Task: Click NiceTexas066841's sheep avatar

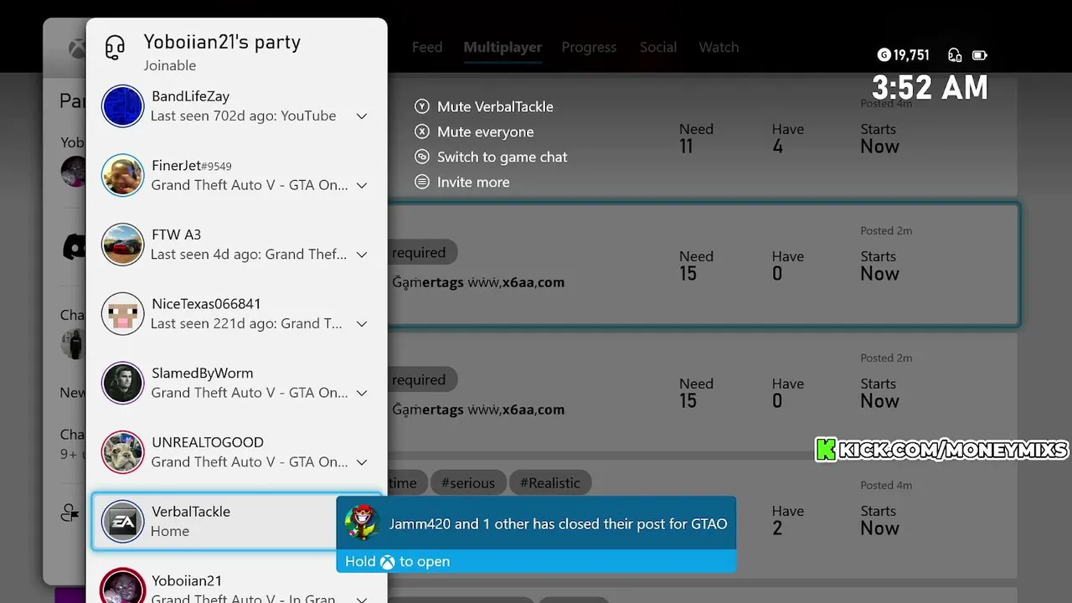Action: 122,313
